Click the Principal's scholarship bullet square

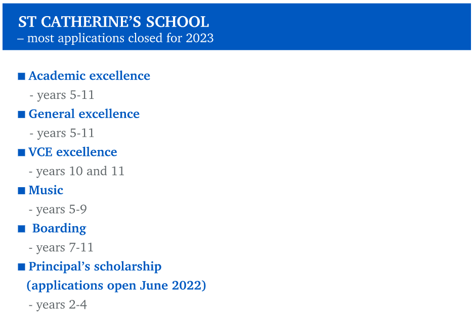21,267
